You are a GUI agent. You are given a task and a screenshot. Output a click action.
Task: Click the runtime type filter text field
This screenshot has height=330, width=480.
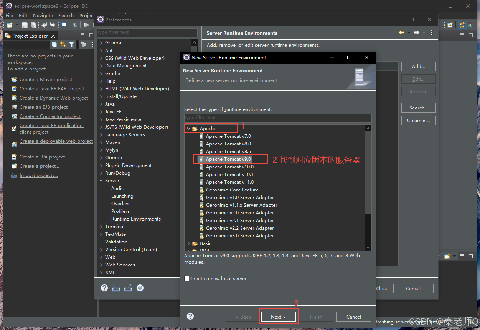tap(278, 118)
